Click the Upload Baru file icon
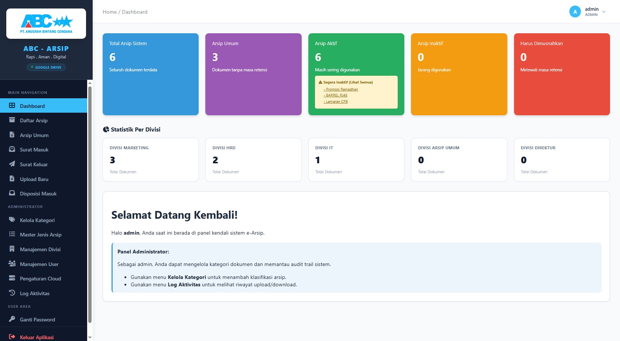 coord(12,179)
